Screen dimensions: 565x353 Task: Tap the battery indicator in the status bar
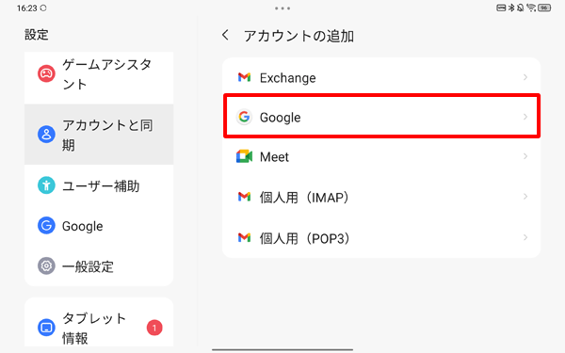pyautogui.click(x=544, y=8)
